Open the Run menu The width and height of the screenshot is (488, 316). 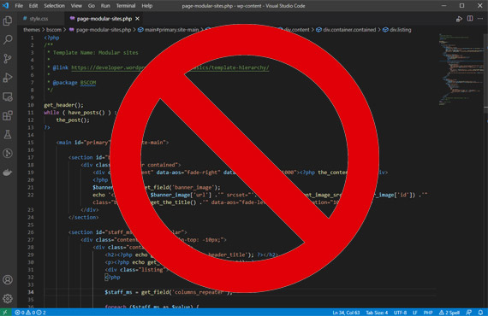point(105,6)
